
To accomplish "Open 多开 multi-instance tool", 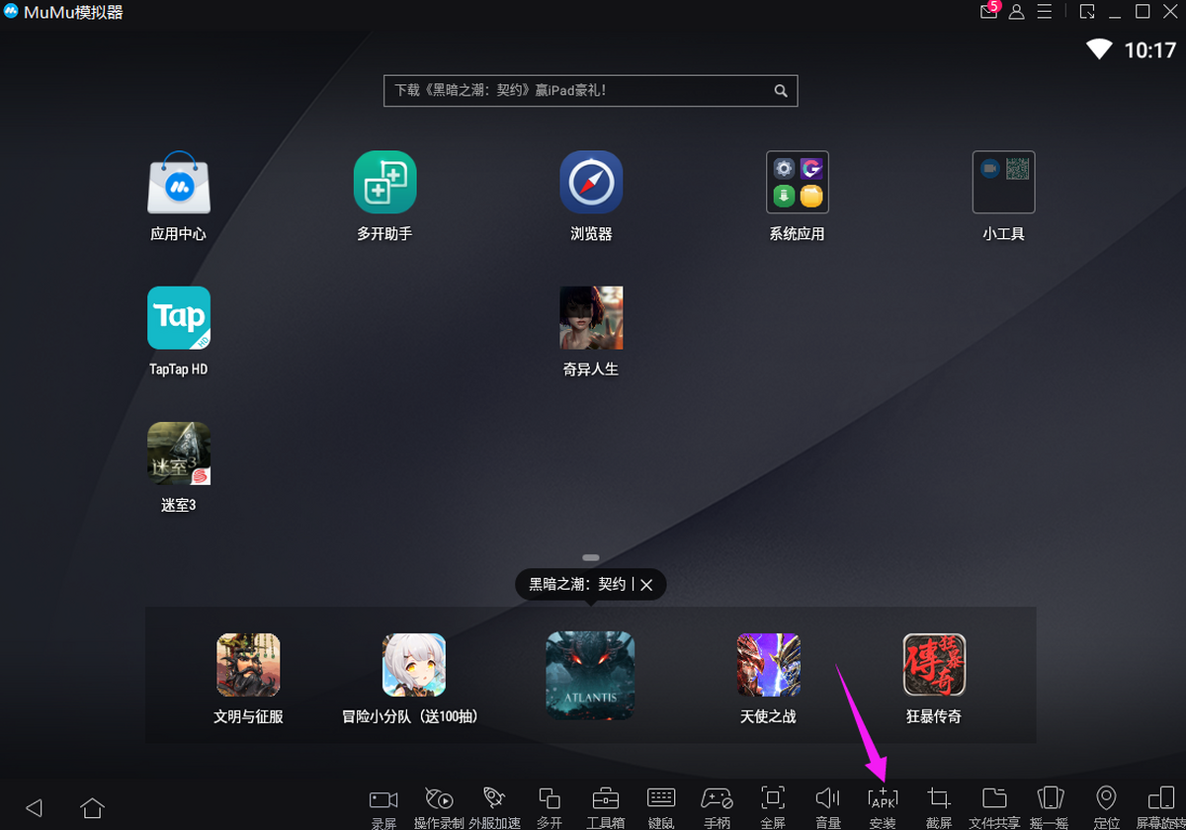I will point(550,807).
